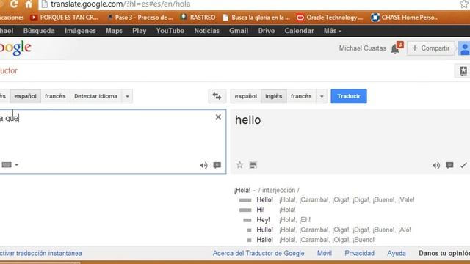470x264 pixels.
Task: Clear source text with X icon
Action: [218, 117]
